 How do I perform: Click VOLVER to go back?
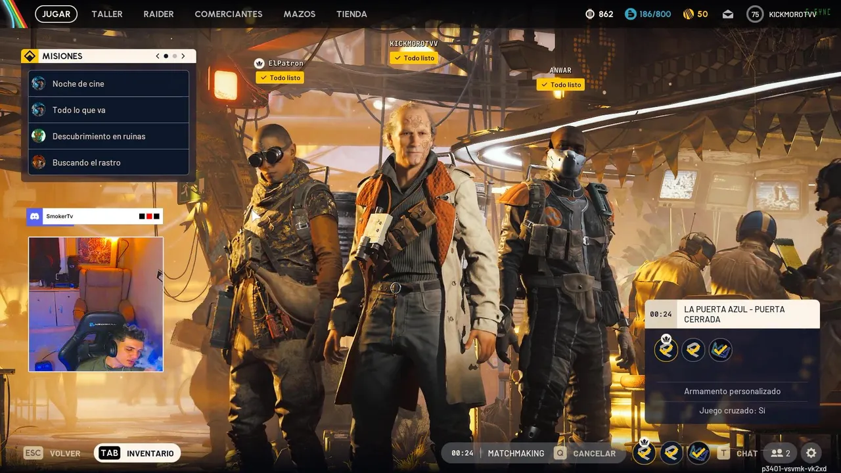pyautogui.click(x=65, y=453)
